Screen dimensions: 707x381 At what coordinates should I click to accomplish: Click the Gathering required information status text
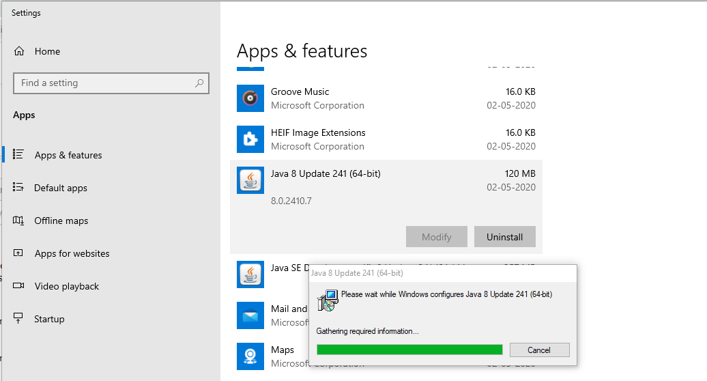pyautogui.click(x=367, y=331)
